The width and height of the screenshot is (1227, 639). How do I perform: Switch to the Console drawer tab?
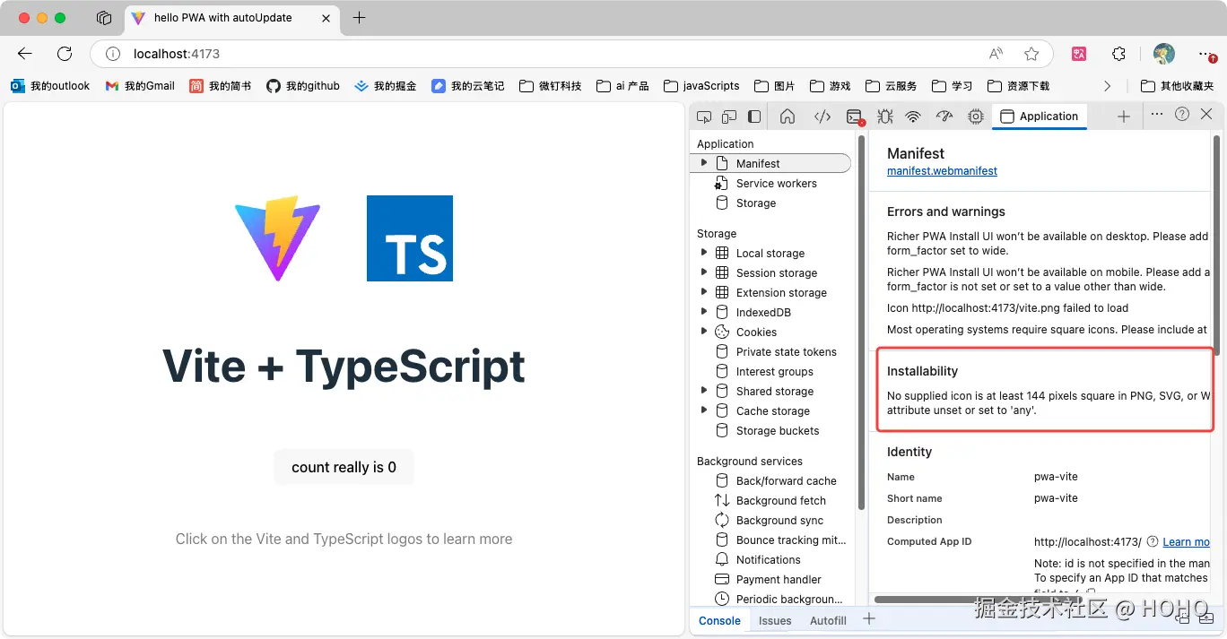[x=719, y=620]
